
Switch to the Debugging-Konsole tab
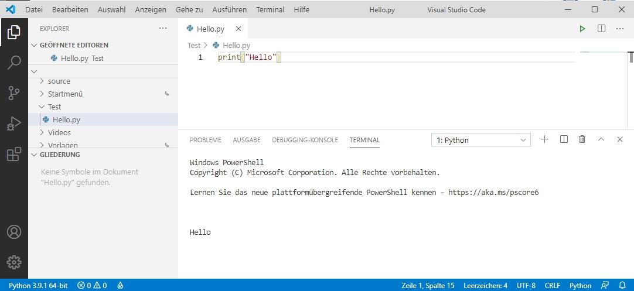point(305,140)
